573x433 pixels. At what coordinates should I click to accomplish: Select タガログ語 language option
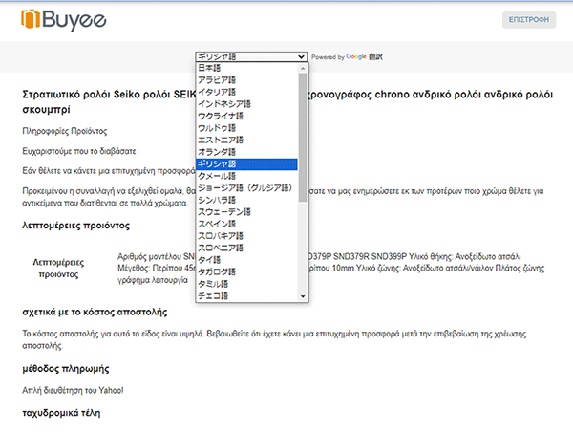click(x=246, y=272)
